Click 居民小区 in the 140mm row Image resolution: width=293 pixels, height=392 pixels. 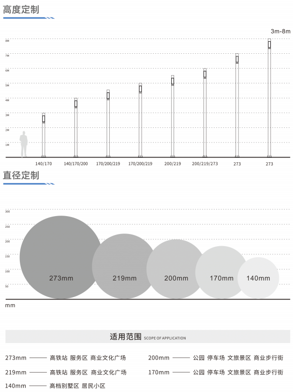click(94, 386)
